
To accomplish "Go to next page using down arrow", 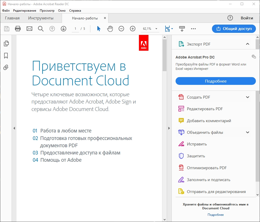I will click(x=64, y=29).
